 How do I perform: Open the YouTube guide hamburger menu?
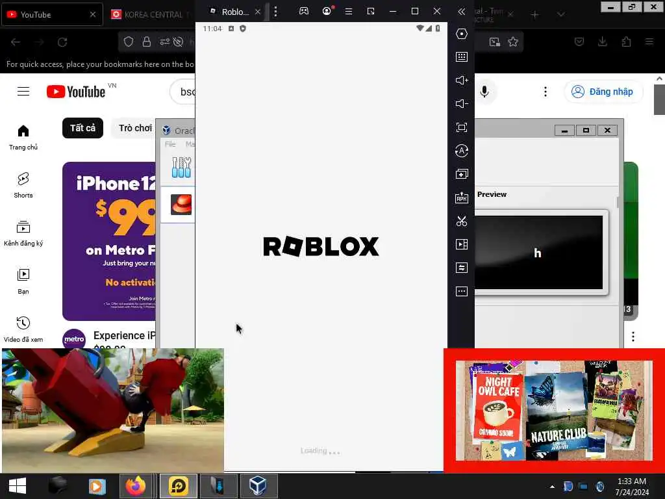23,91
